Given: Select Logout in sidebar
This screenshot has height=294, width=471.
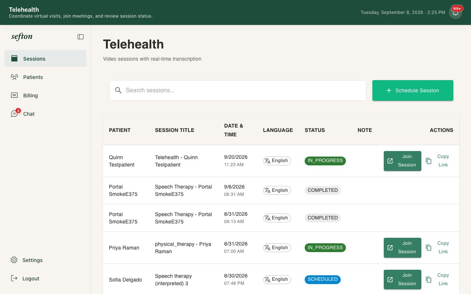Looking at the screenshot, I should coord(45,278).
